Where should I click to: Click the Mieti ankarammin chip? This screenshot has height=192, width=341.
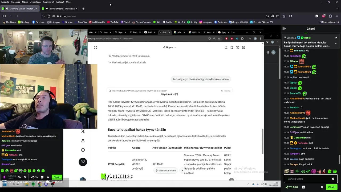[x=166, y=170]
